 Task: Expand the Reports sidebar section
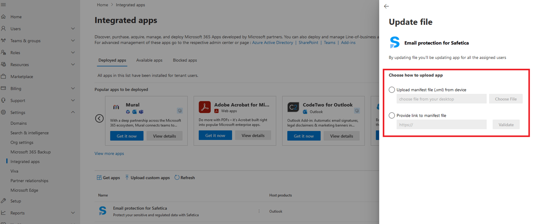coord(73,213)
